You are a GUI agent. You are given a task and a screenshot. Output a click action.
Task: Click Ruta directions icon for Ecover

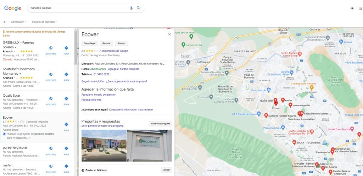coord(66,124)
